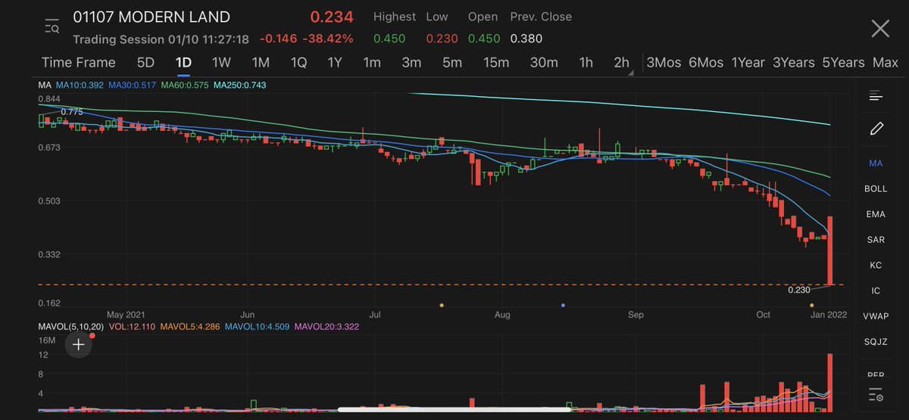Tap the yellow event marker near Jan 2022
Screen dimensions: 909x420
click(x=811, y=305)
